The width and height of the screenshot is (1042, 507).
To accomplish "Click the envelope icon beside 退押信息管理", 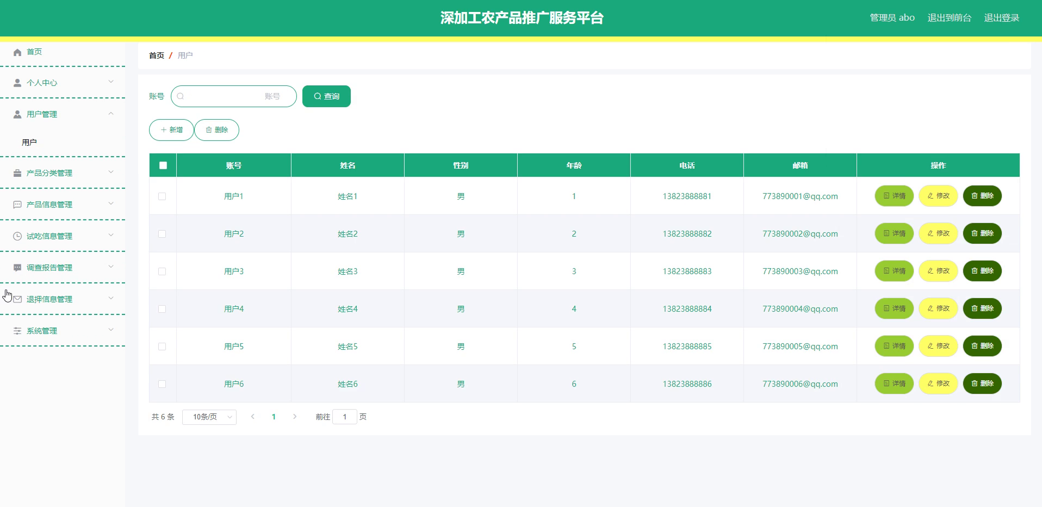I will 17,299.
